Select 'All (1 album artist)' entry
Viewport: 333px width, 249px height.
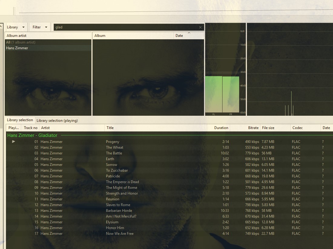48,42
